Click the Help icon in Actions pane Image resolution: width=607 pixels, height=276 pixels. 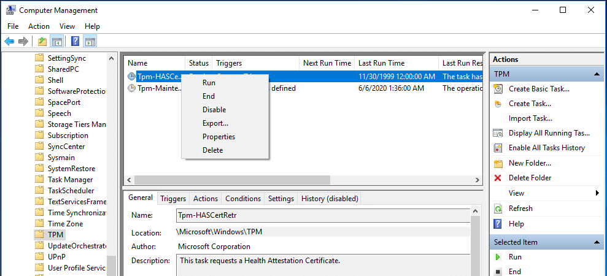pos(498,224)
